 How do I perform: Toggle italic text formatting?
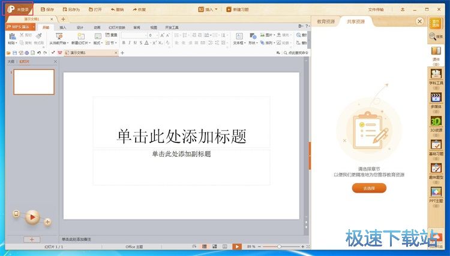[131, 43]
